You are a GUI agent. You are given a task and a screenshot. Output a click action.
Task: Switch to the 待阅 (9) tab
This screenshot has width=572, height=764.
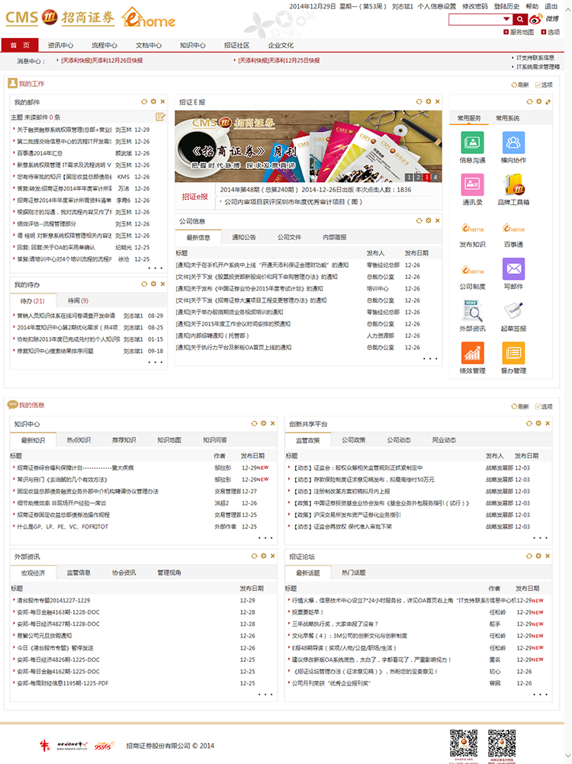coord(78,300)
